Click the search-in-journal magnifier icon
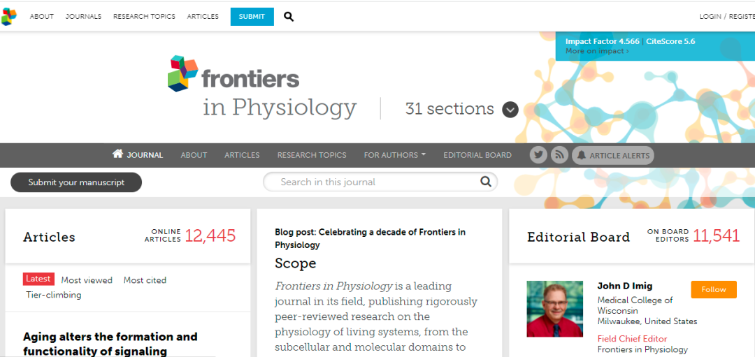This screenshot has width=755, height=357. (486, 182)
